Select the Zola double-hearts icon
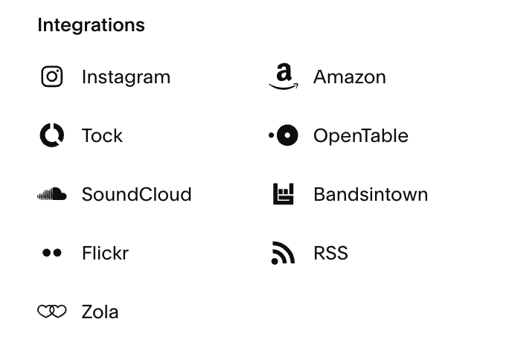 [x=52, y=312]
